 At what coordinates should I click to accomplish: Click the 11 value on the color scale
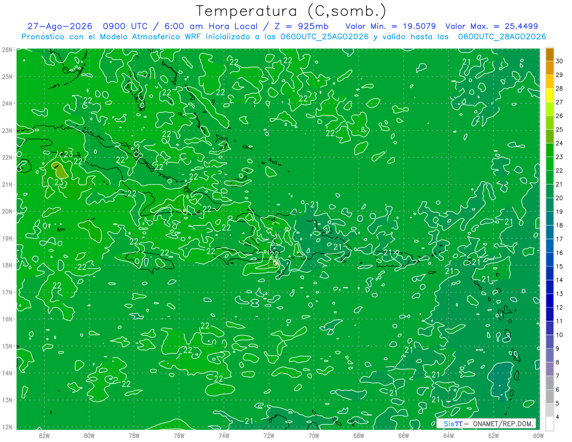560,321
